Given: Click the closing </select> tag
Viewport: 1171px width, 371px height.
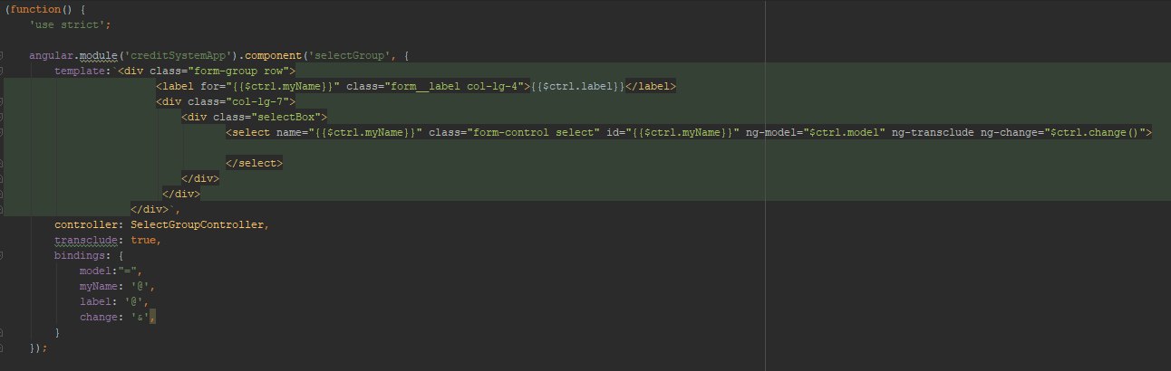Looking at the screenshot, I should [254, 163].
